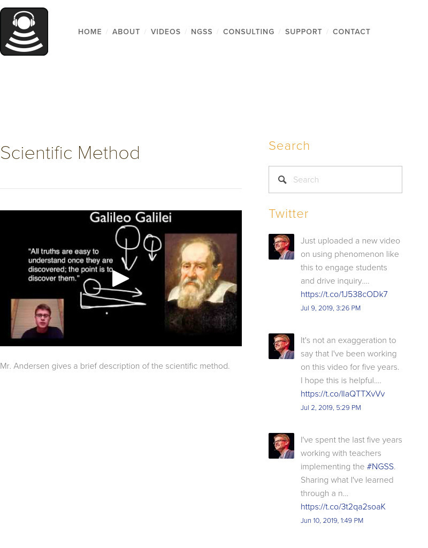
Task: Go to the SUPPORT page
Action: (x=303, y=32)
